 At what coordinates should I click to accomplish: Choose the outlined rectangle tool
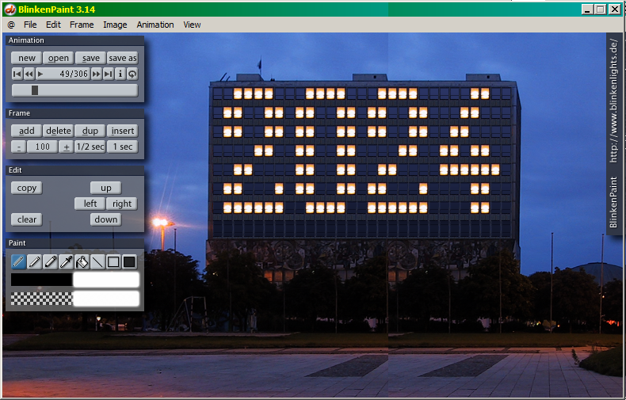tap(113, 262)
